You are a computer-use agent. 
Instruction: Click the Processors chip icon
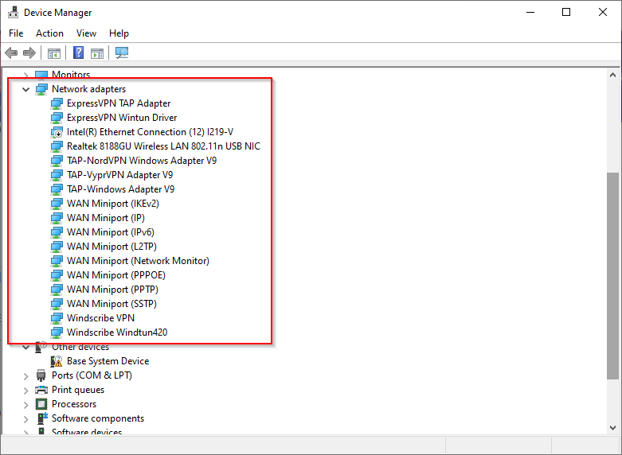[41, 404]
